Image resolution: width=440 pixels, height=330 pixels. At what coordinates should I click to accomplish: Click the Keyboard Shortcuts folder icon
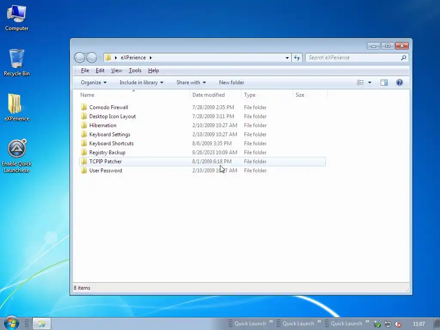(84, 144)
